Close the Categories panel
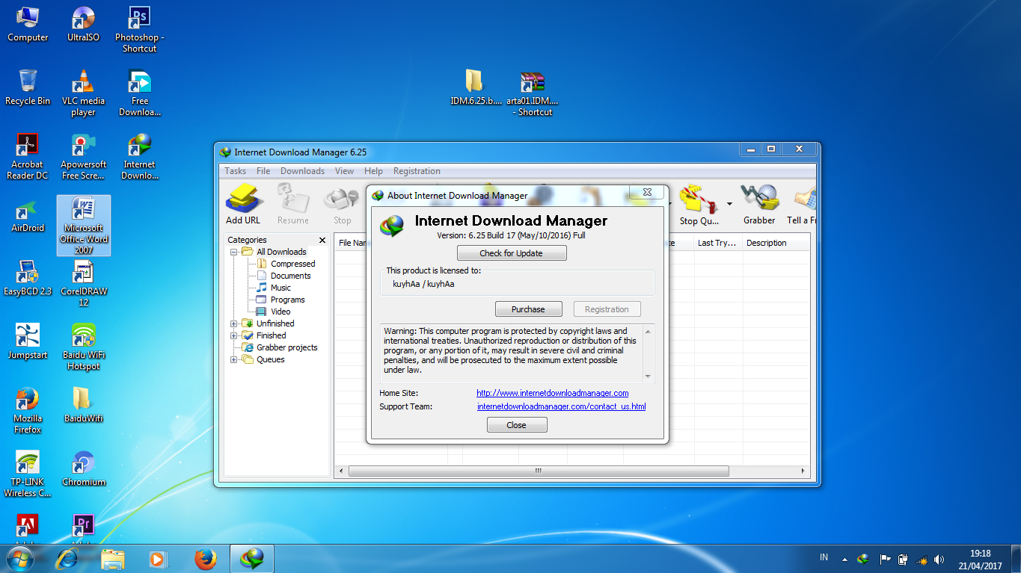1021x573 pixels. pos(322,240)
